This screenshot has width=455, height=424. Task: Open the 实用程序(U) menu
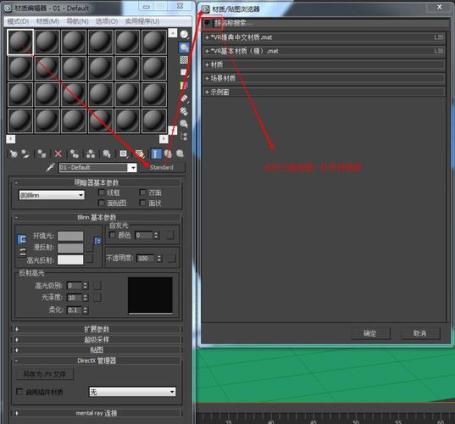point(142,21)
